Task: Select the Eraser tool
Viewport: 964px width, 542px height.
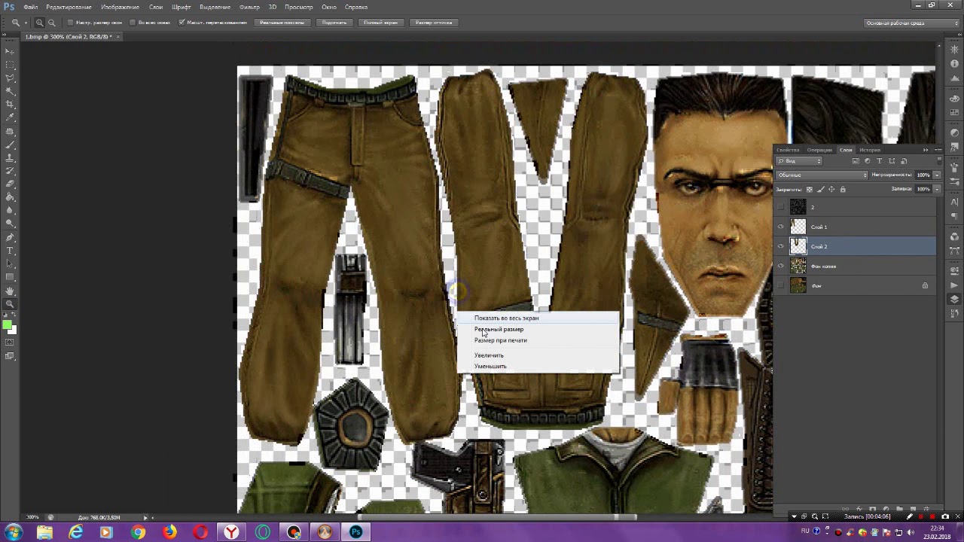Action: [10, 184]
